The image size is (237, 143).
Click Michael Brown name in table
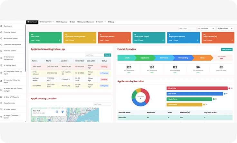36,79
